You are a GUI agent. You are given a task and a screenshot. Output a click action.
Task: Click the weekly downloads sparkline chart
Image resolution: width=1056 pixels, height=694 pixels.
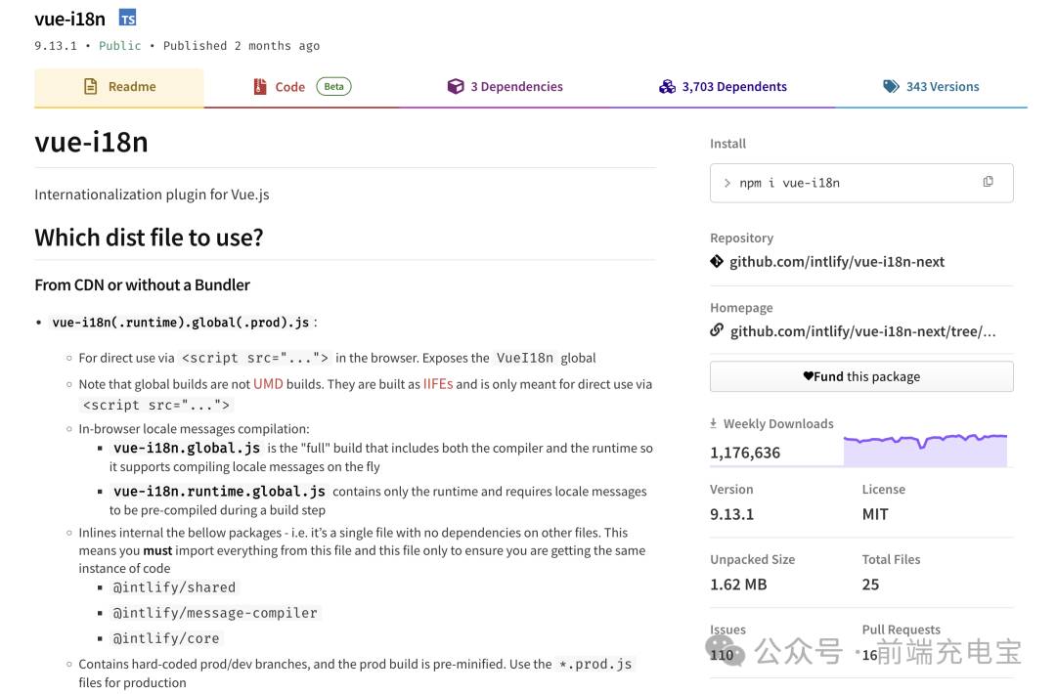pyautogui.click(x=925, y=450)
